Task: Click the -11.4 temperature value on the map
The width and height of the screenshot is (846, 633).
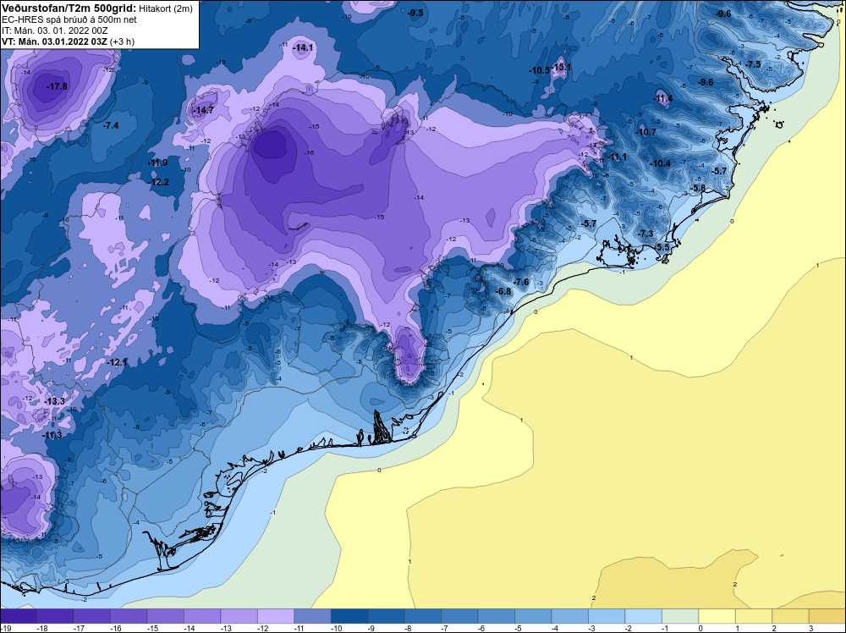Action: (662, 98)
